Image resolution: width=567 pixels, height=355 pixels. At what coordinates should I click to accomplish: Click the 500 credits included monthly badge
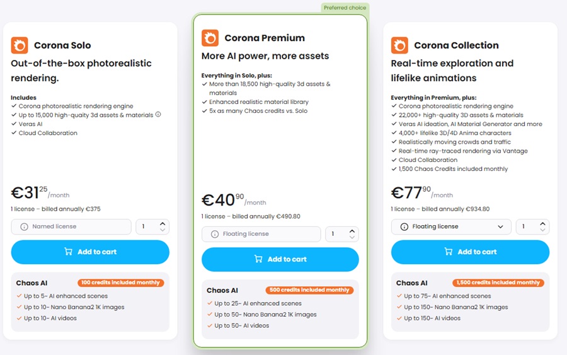coord(309,290)
